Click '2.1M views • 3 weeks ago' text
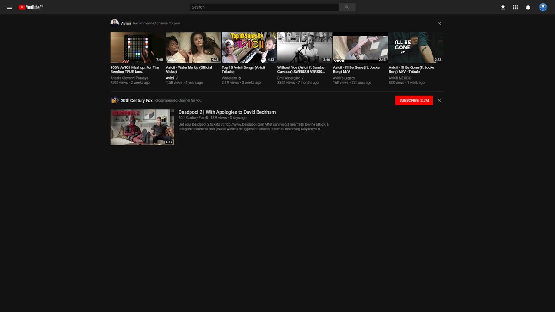The image size is (555, 312). [x=241, y=83]
